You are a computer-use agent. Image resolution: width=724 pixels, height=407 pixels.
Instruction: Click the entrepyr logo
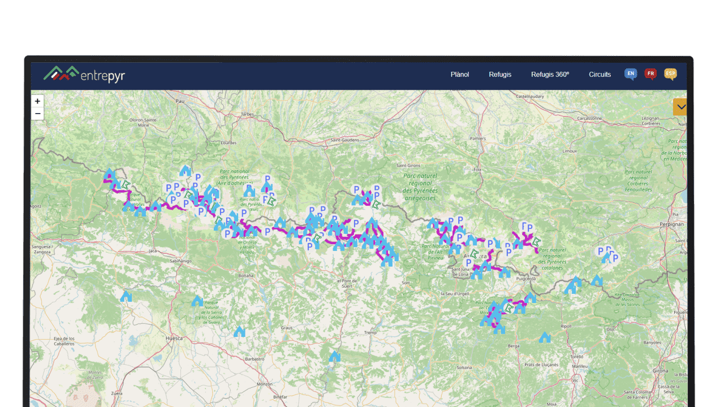tap(84, 74)
